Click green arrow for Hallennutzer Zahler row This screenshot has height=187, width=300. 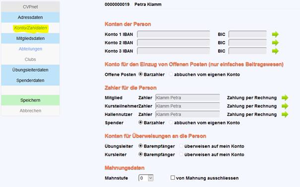pos(285,114)
